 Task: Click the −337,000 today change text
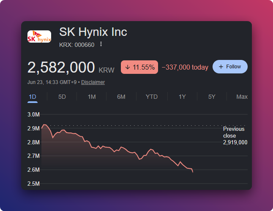tap(185, 68)
